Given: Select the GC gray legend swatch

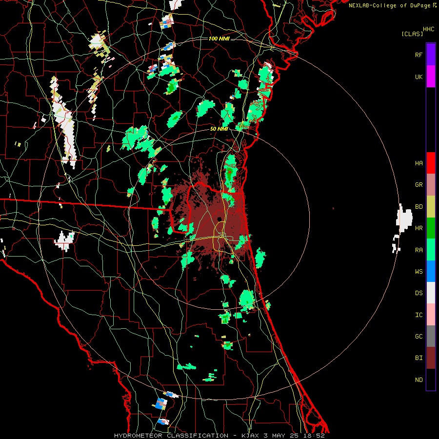Looking at the screenshot, I should 431,336.
